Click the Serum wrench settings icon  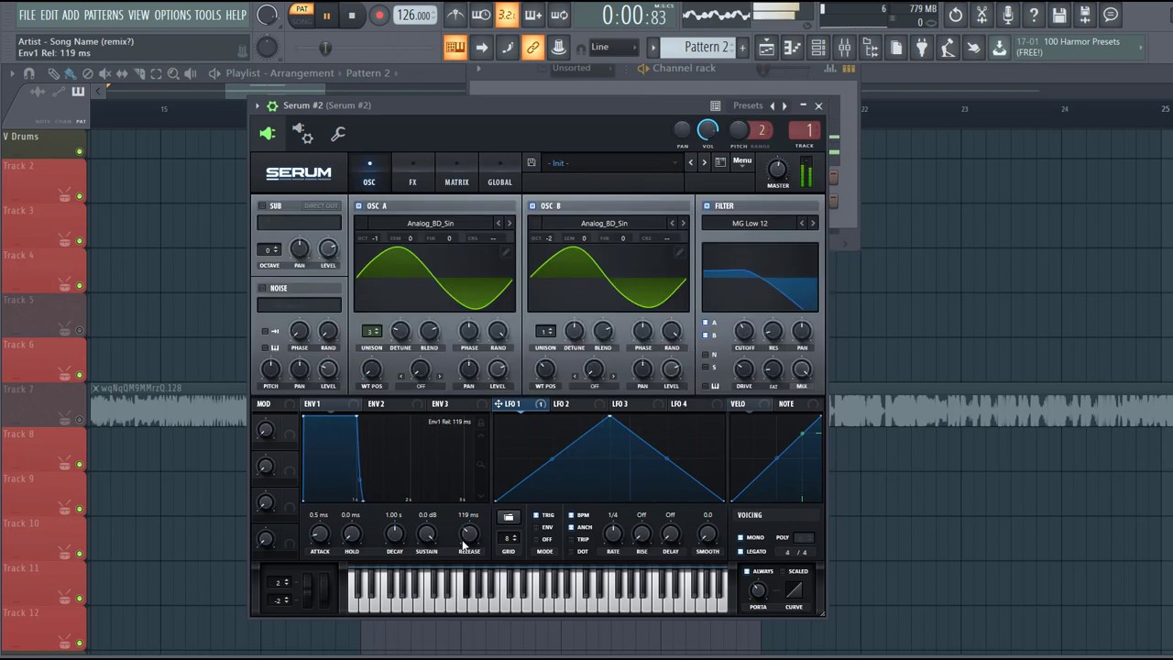pyautogui.click(x=338, y=134)
